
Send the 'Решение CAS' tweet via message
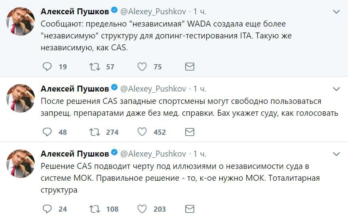(190, 208)
